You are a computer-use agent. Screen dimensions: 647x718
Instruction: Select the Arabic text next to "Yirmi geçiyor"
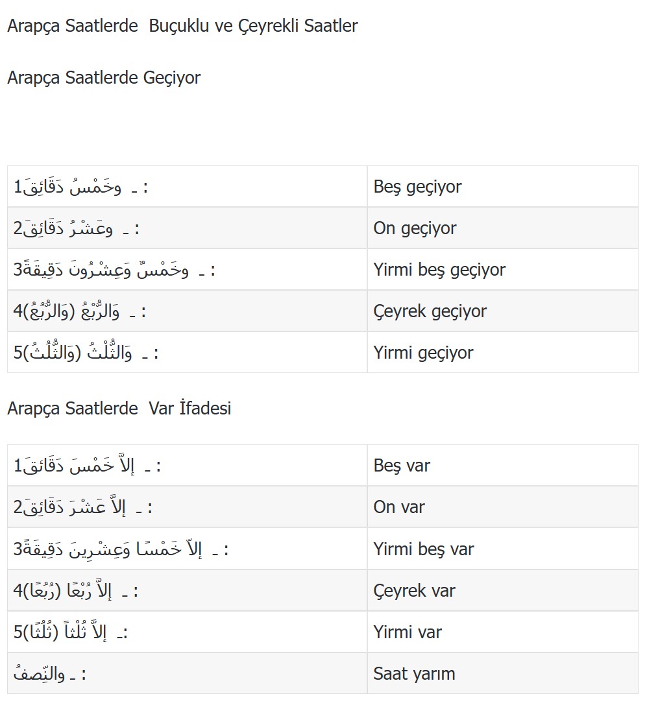point(86,353)
